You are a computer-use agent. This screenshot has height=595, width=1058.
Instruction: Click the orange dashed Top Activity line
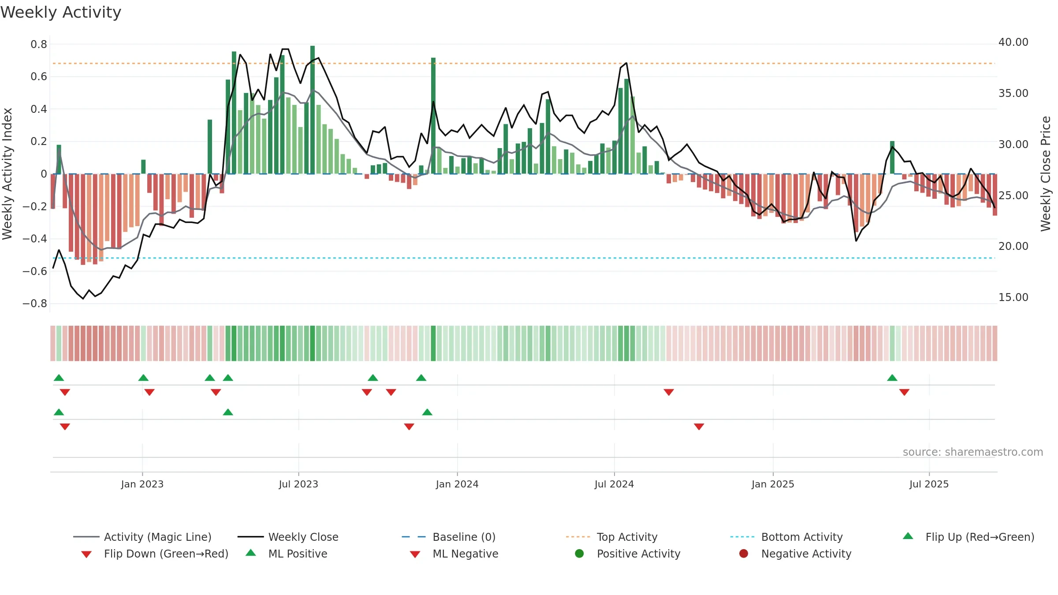point(524,63)
